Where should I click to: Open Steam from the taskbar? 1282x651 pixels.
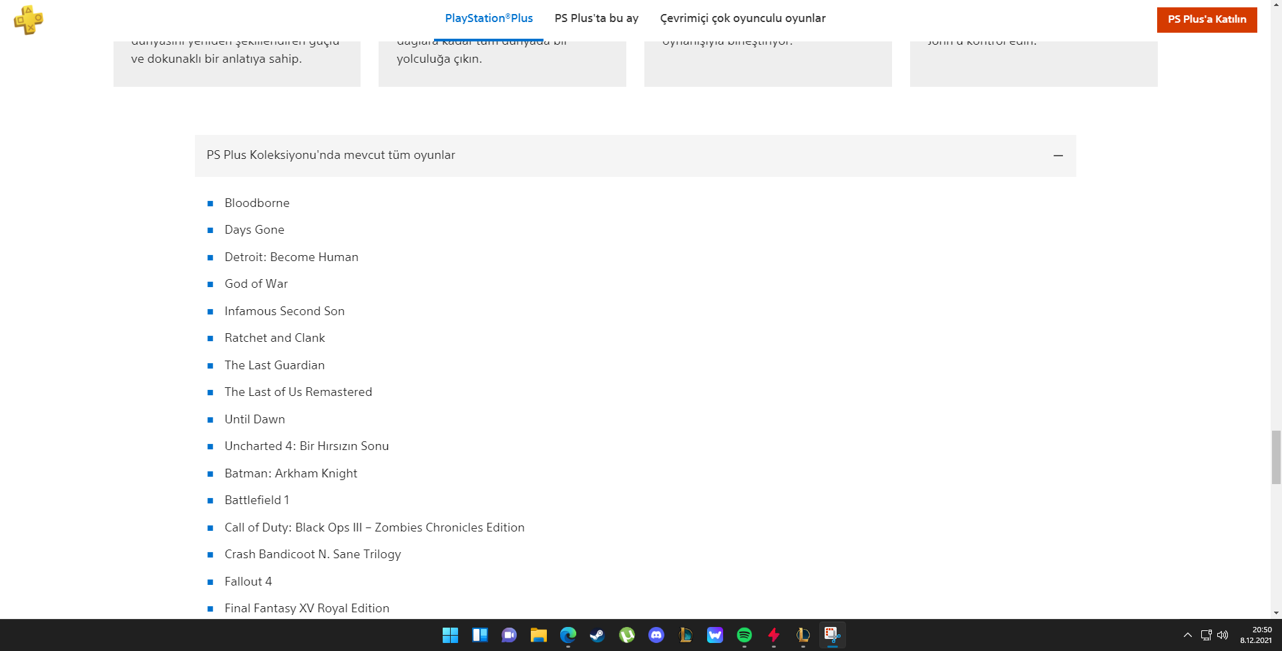(597, 635)
